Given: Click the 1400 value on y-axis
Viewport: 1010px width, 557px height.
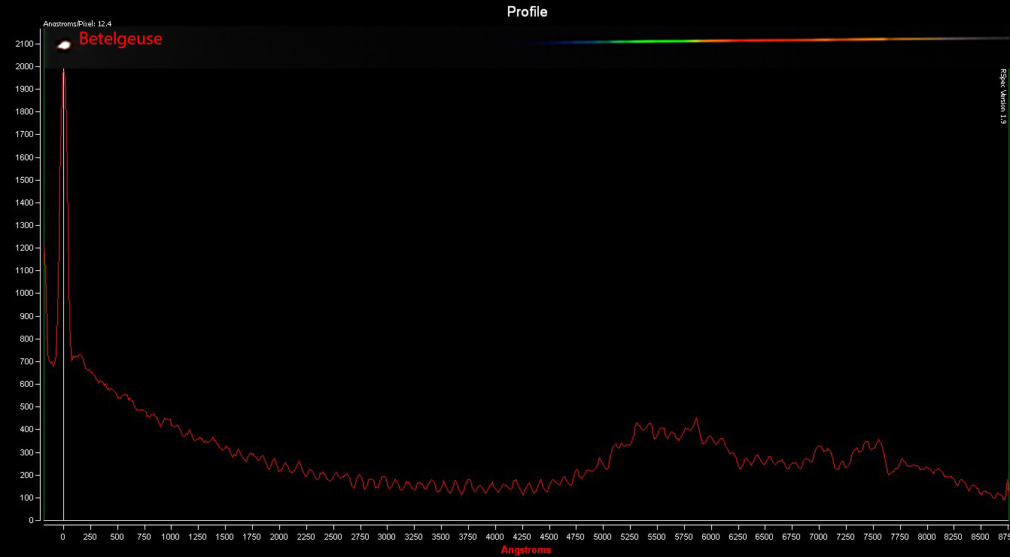Looking at the screenshot, I should [x=25, y=202].
